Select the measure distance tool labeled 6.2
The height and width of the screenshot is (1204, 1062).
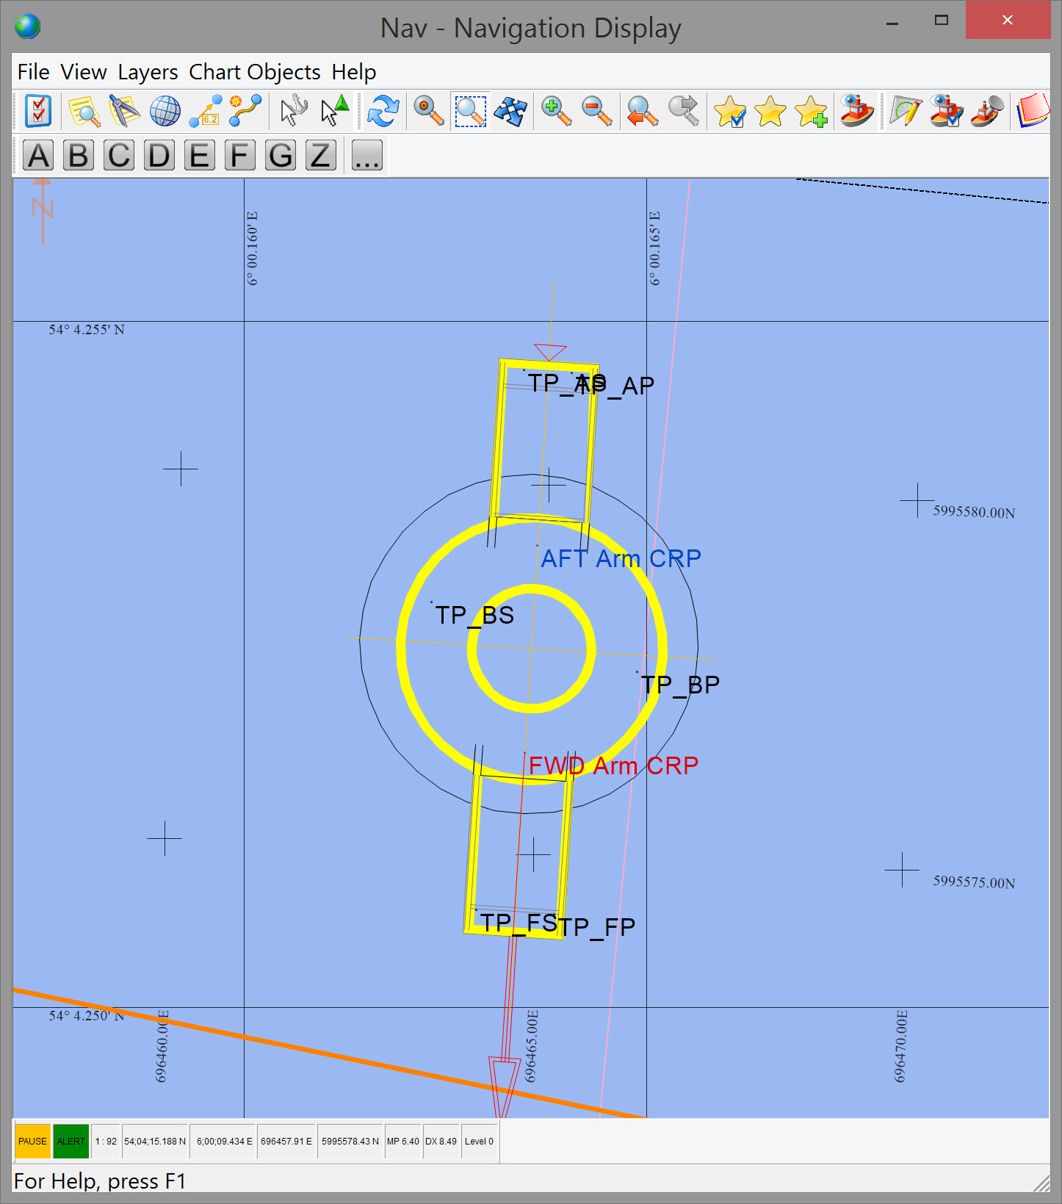coord(206,111)
